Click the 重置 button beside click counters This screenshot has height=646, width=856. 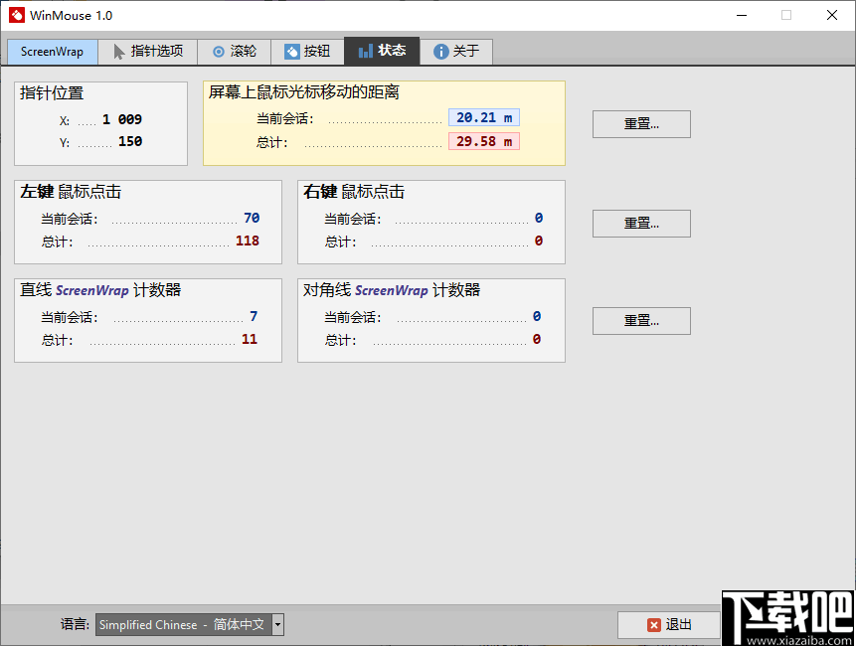(x=641, y=223)
